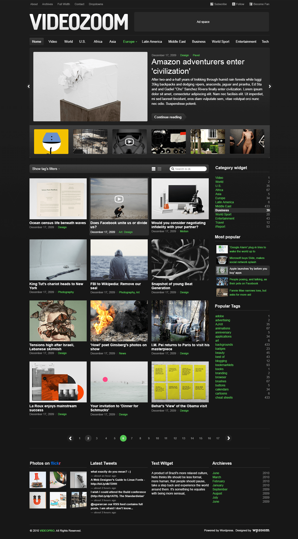The width and height of the screenshot is (298, 539).
Task: Go to previous pagination page arrow
Action: (70, 438)
